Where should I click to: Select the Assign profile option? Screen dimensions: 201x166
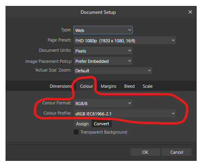coord(82,124)
